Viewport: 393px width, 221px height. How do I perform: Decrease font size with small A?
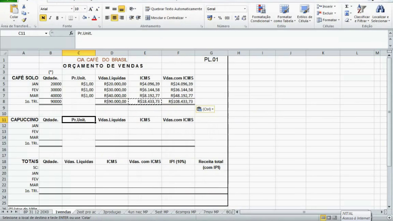click(97, 9)
